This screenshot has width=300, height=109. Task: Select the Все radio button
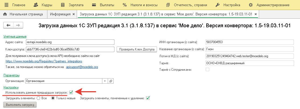[38, 98]
